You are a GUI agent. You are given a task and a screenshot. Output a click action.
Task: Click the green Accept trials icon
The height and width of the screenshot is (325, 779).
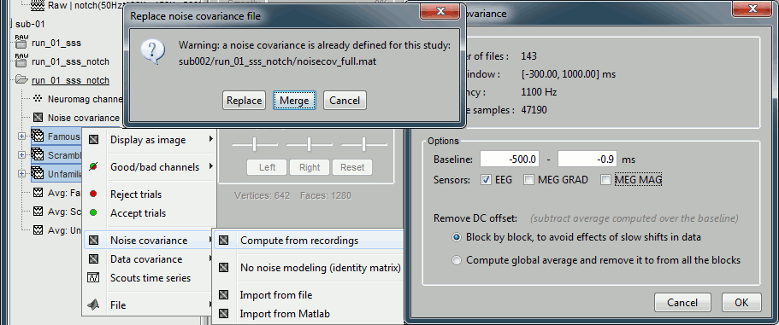point(93,213)
